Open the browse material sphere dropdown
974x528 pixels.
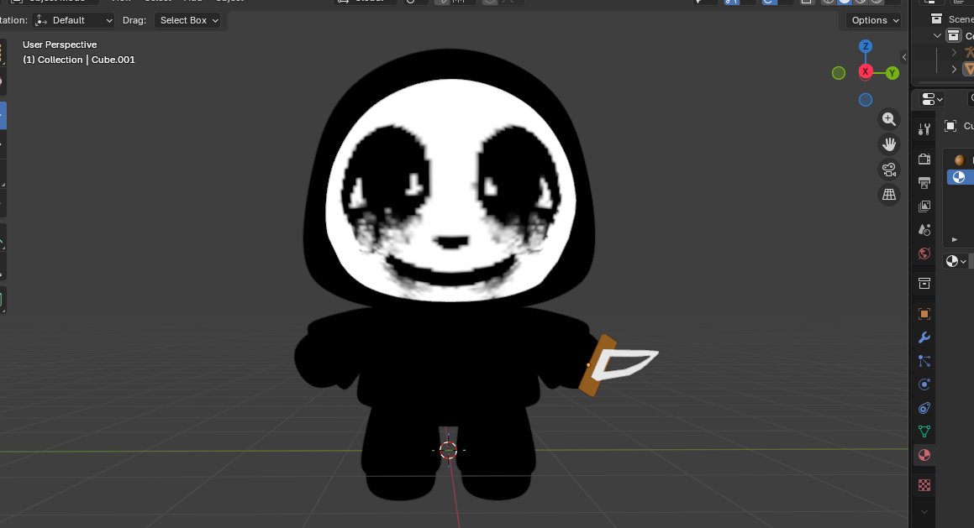(x=956, y=261)
